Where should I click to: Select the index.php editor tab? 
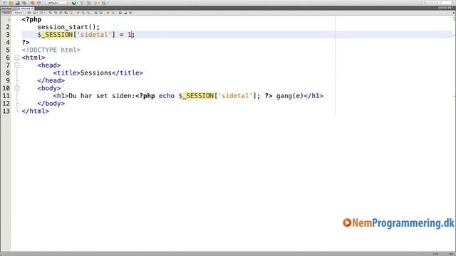25,9
